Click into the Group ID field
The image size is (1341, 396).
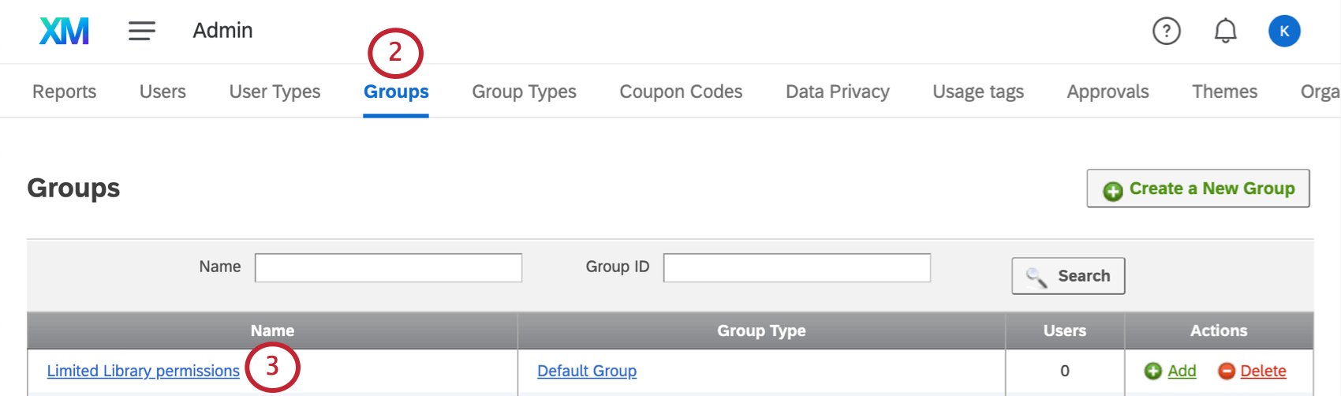797,267
